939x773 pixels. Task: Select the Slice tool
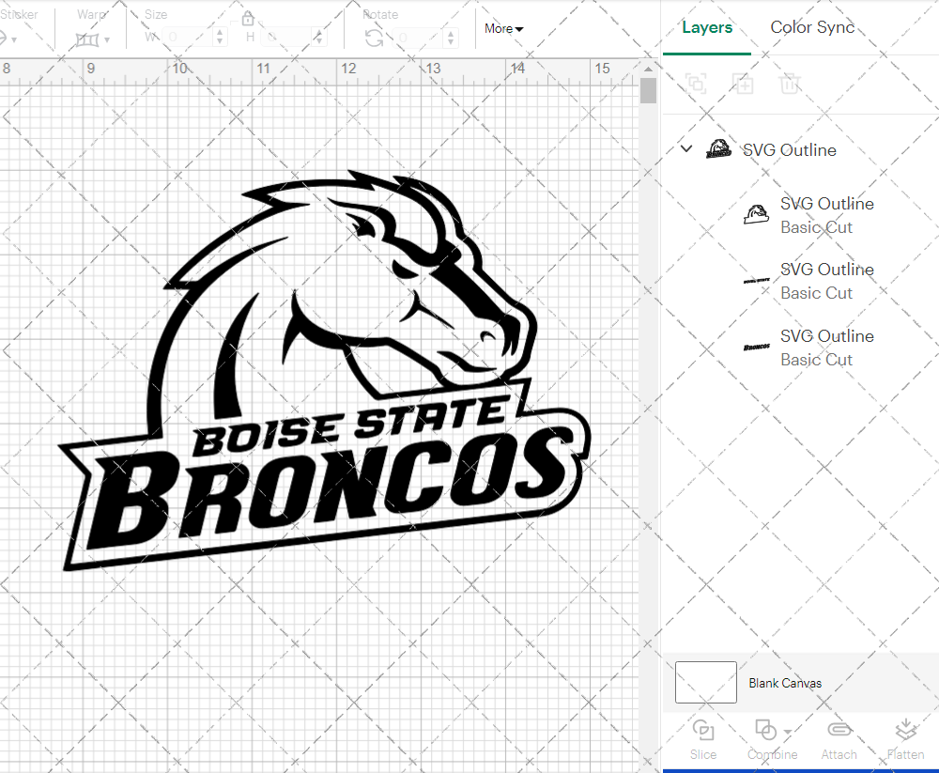(703, 739)
